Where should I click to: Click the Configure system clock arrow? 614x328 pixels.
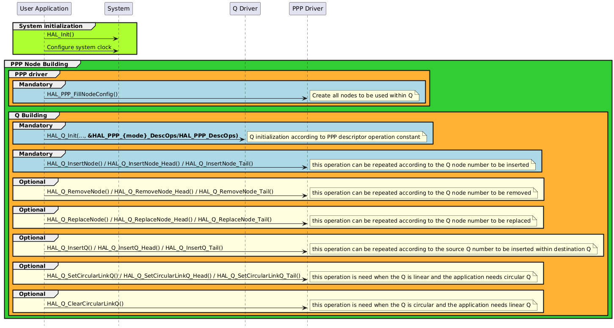[80, 50]
